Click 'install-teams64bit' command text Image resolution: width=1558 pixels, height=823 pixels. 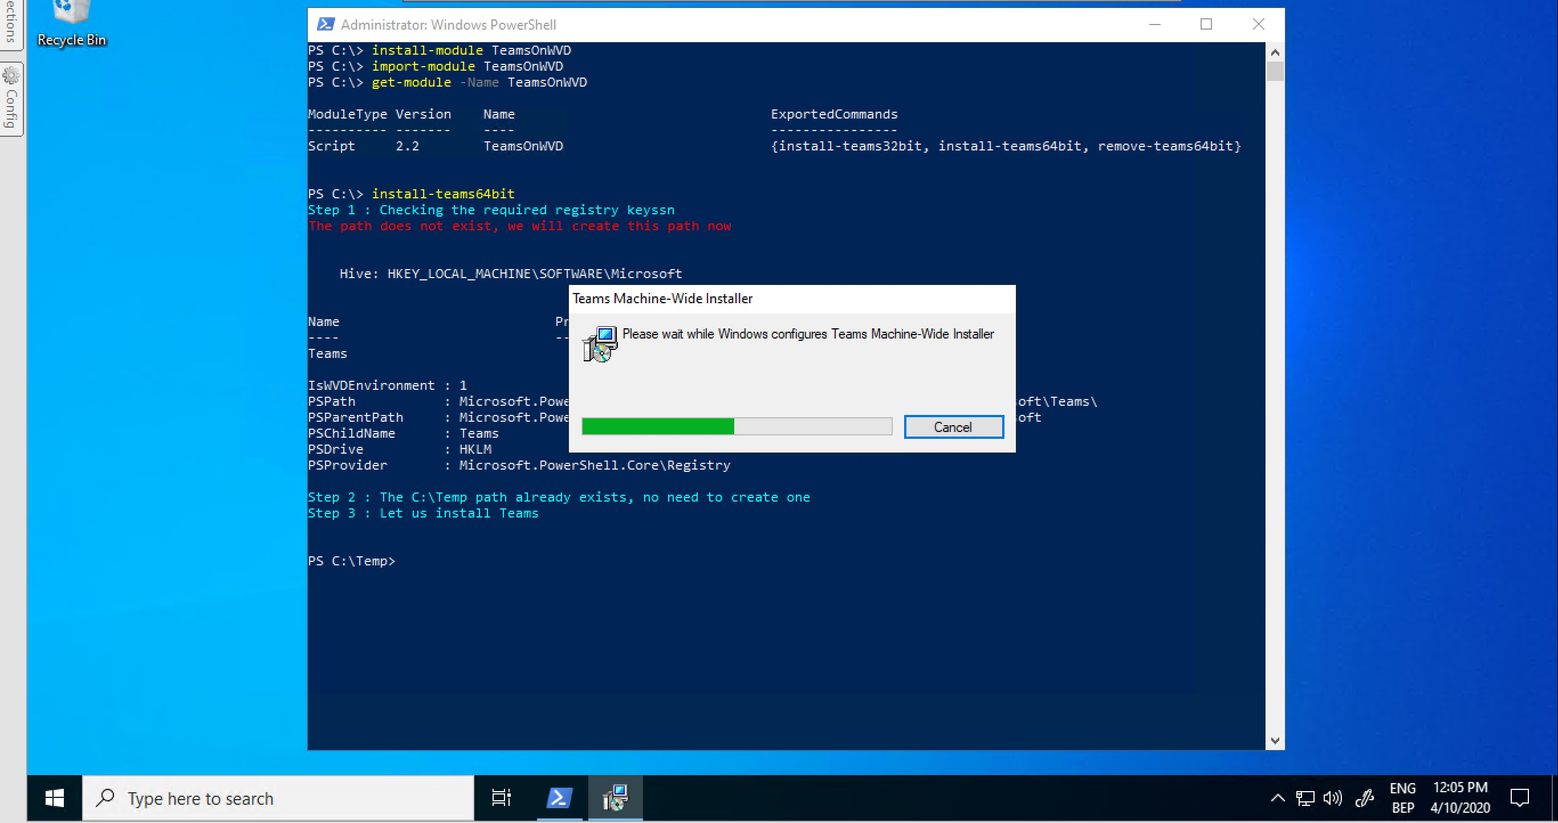click(444, 194)
